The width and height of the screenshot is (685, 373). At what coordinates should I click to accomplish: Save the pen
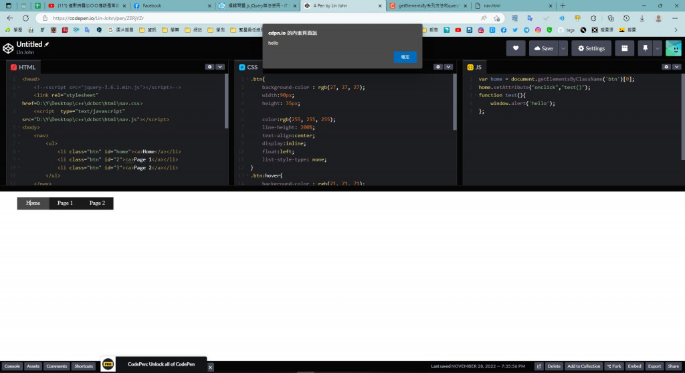[543, 48]
